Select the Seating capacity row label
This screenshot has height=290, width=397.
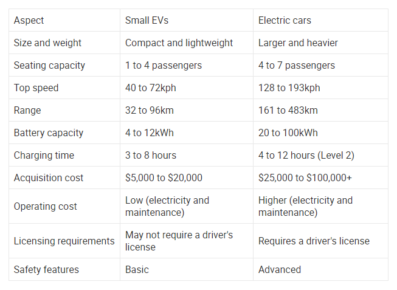pyautogui.click(x=64, y=65)
